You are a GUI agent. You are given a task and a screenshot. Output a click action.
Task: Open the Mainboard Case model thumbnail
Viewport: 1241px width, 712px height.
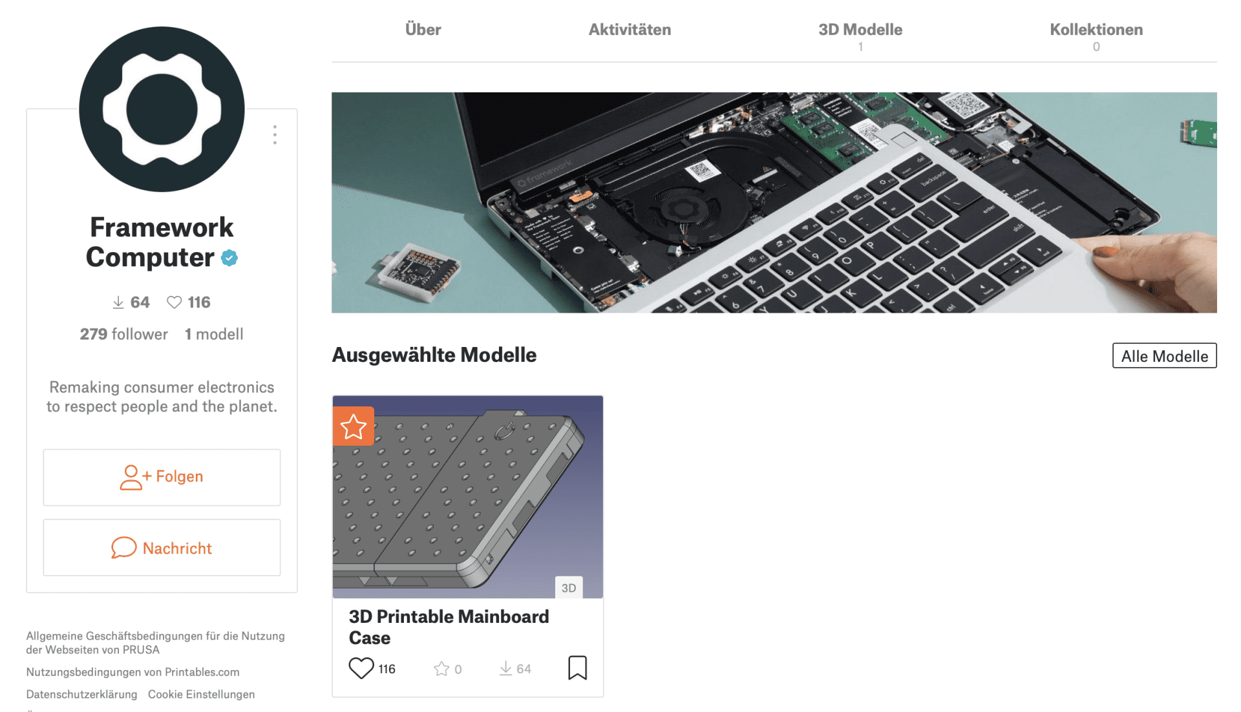(x=467, y=497)
